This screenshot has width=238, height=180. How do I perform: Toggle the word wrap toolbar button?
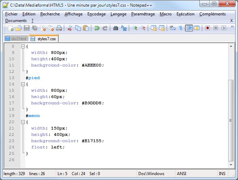click(x=172, y=28)
